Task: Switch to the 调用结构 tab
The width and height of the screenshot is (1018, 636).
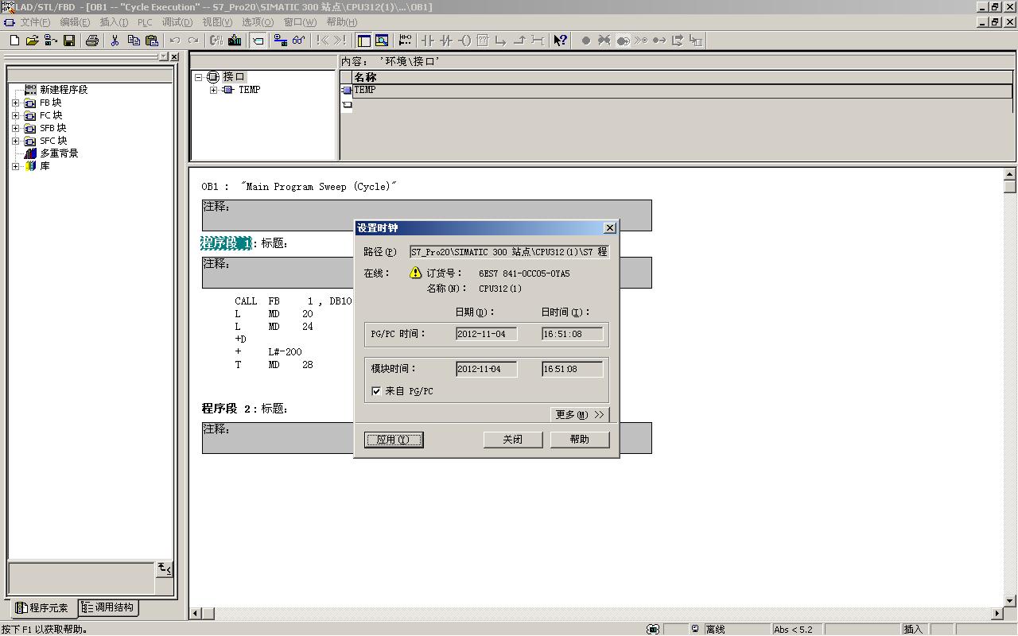Action: (107, 607)
